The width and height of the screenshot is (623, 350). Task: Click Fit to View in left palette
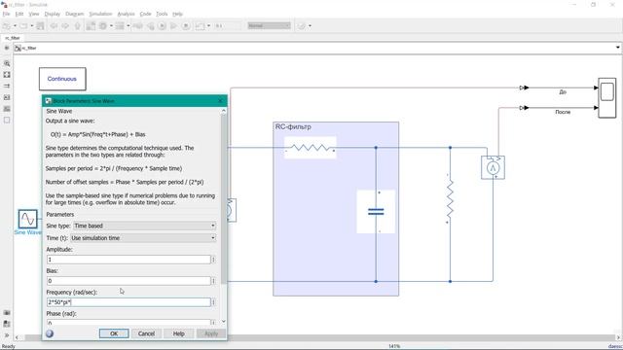(x=7, y=75)
